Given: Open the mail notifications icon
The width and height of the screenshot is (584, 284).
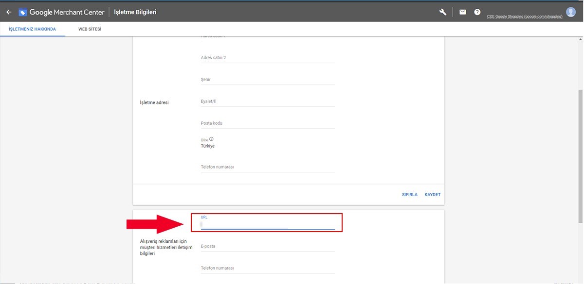Looking at the screenshot, I should tap(463, 12).
